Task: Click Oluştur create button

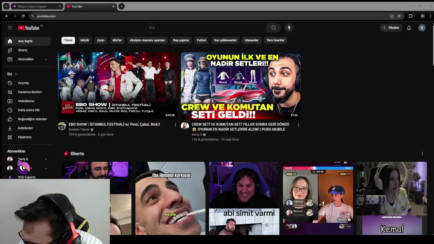Action: (391, 28)
